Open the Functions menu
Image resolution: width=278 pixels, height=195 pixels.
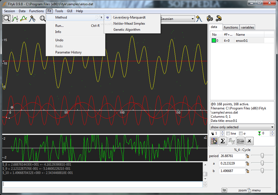37,11
